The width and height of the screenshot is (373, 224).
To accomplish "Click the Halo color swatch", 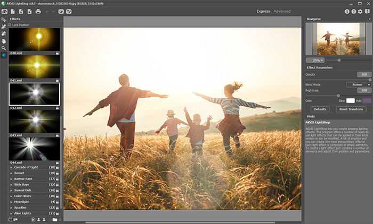I will click(367, 100).
